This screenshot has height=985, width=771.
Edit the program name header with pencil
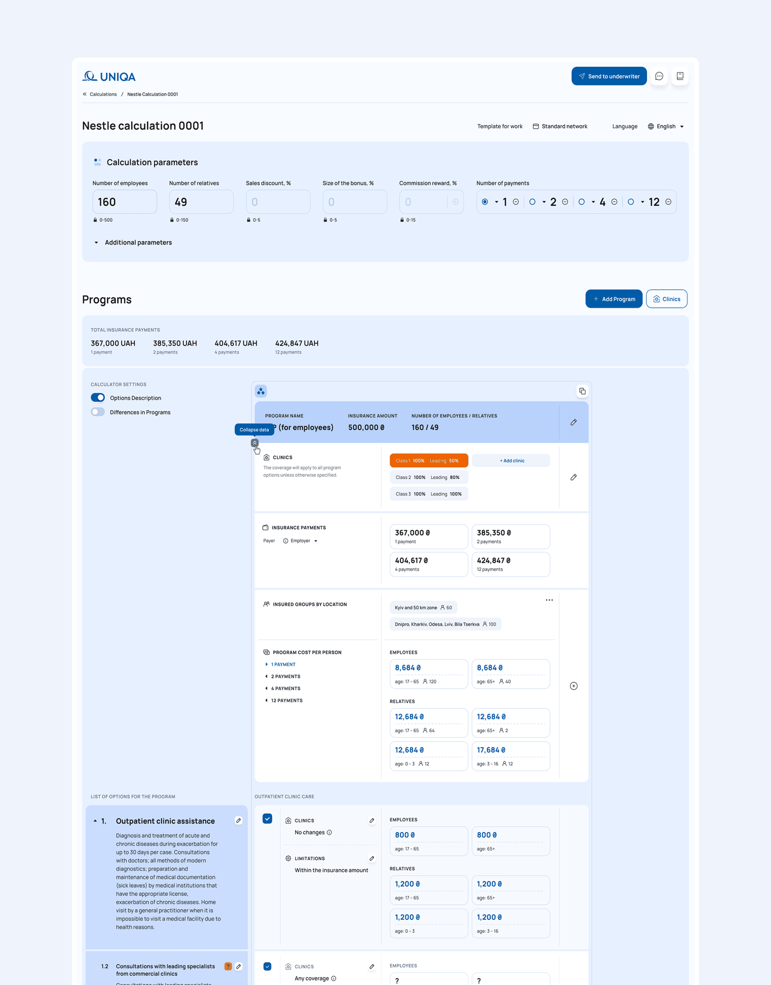click(573, 422)
